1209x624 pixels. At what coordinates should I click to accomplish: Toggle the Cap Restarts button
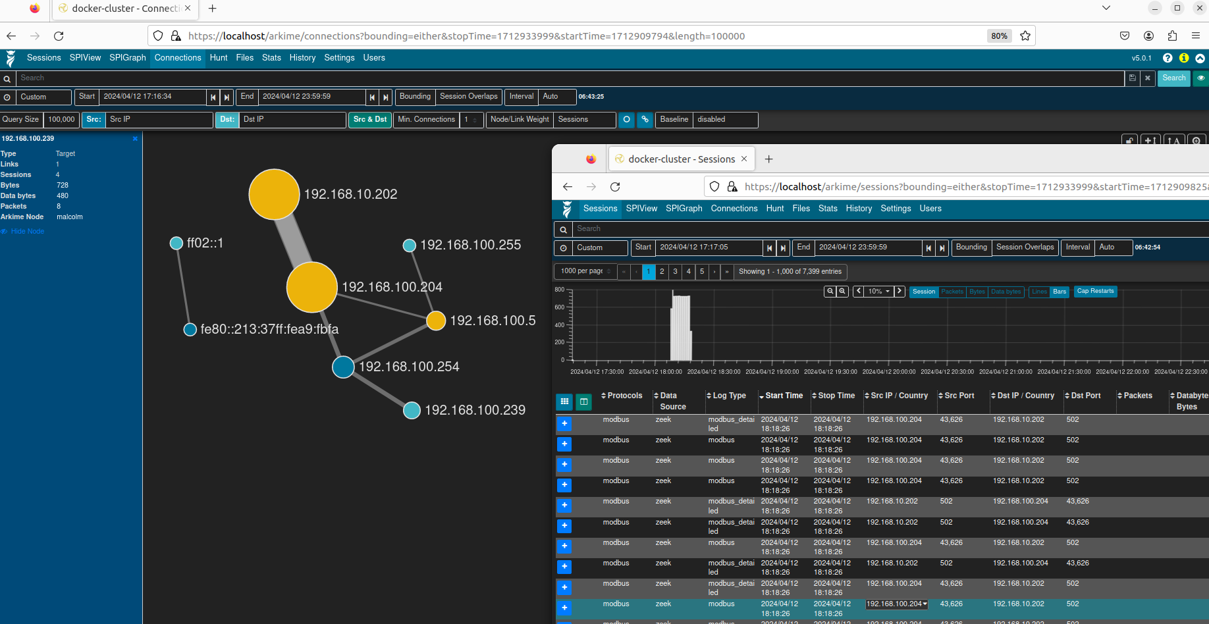[1095, 292]
